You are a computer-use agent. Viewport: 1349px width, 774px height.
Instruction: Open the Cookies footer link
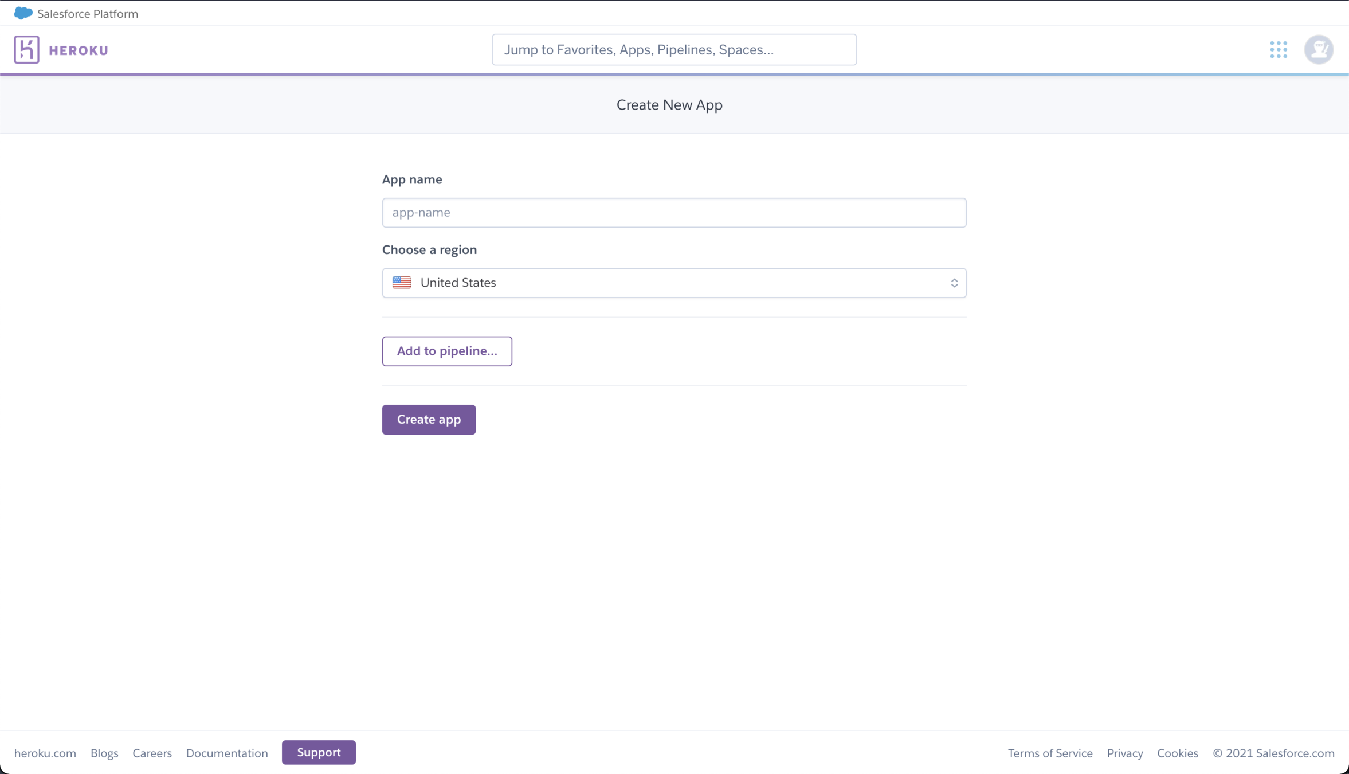coord(1177,753)
